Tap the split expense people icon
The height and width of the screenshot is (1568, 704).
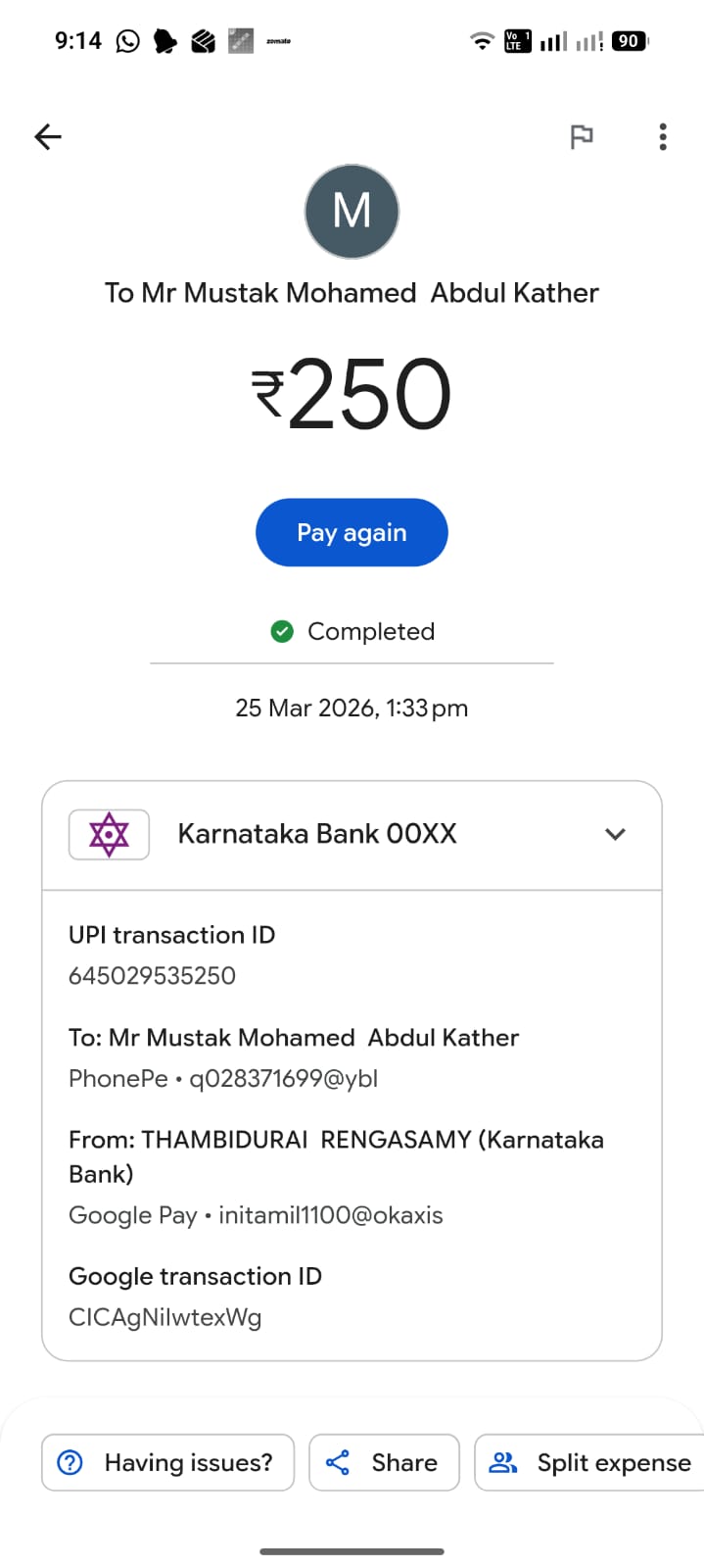[503, 1462]
